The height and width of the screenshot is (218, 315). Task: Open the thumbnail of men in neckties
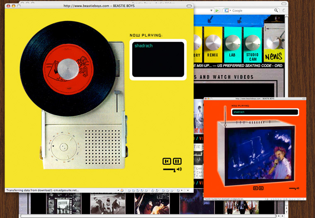point(242,207)
